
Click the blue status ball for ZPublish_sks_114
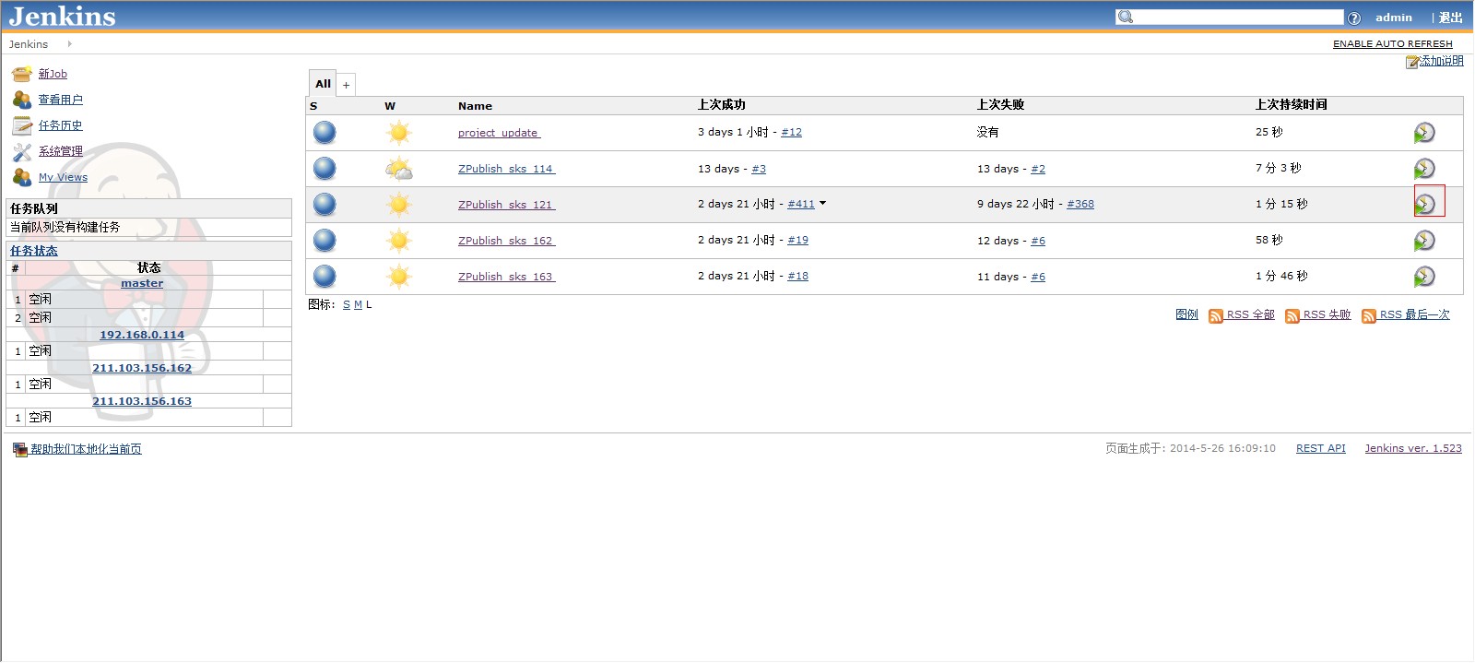[x=324, y=168]
